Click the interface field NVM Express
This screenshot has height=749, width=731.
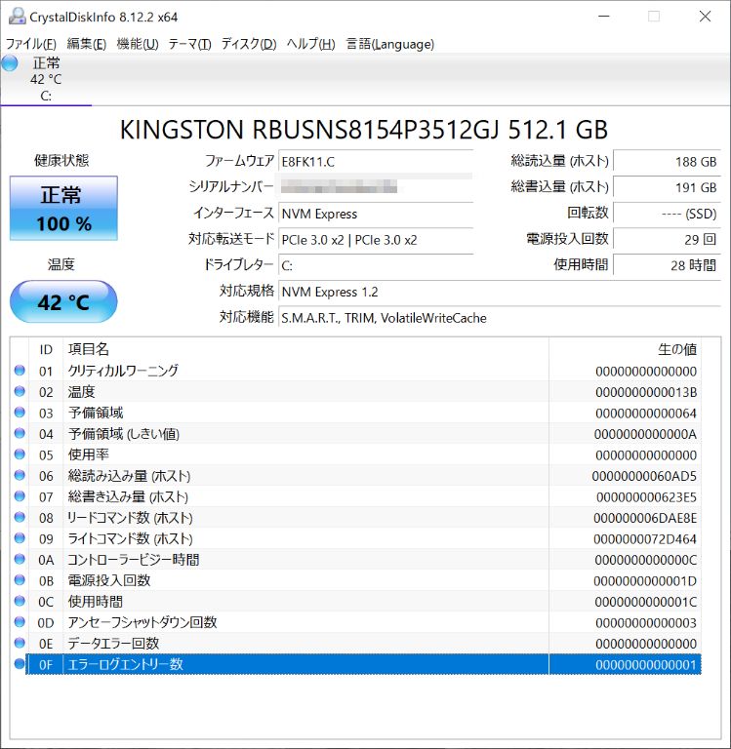[x=376, y=214]
